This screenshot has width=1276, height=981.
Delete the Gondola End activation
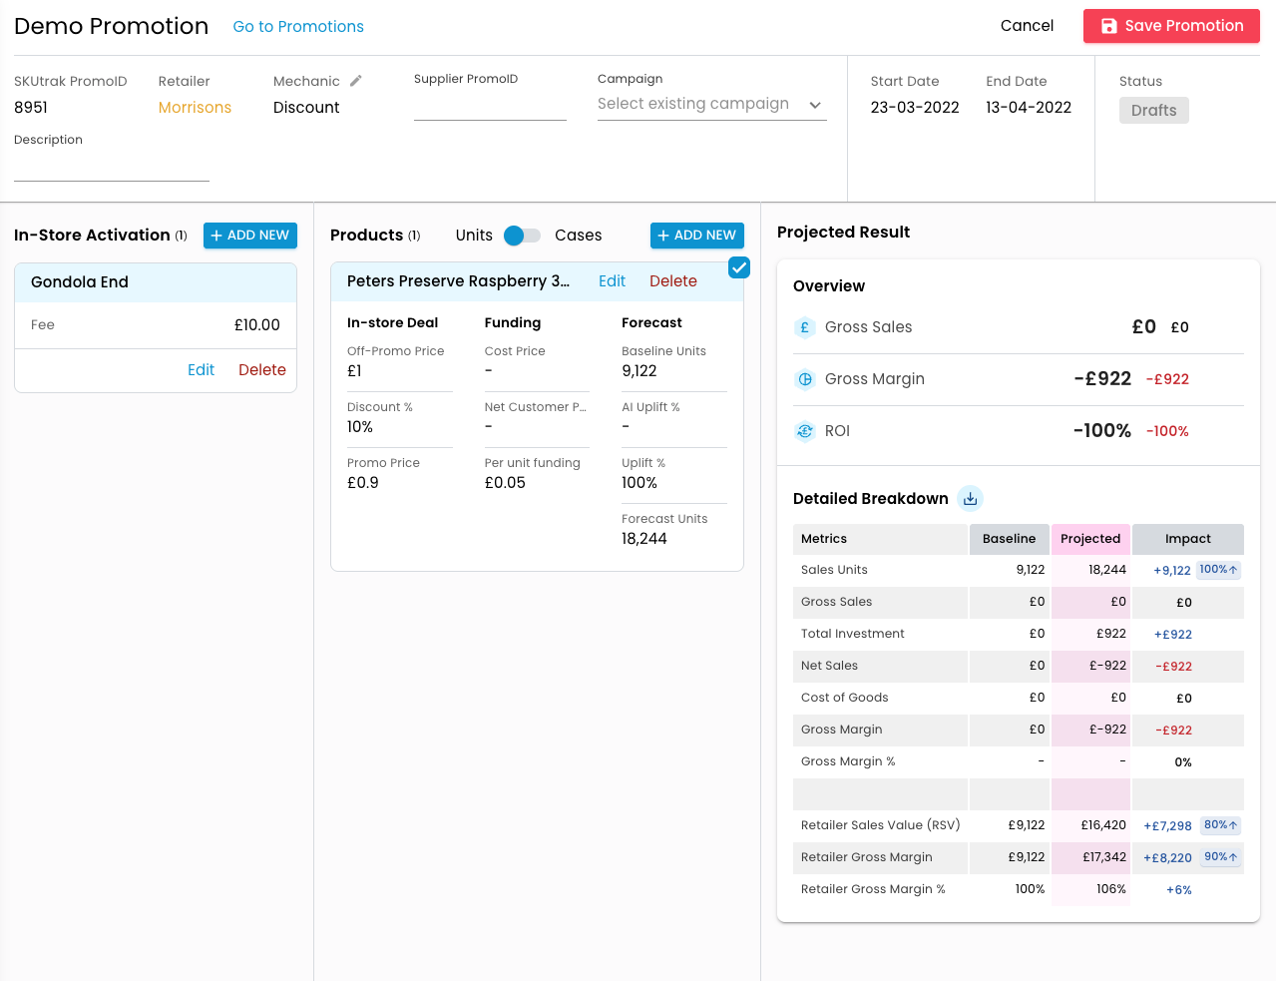(262, 370)
